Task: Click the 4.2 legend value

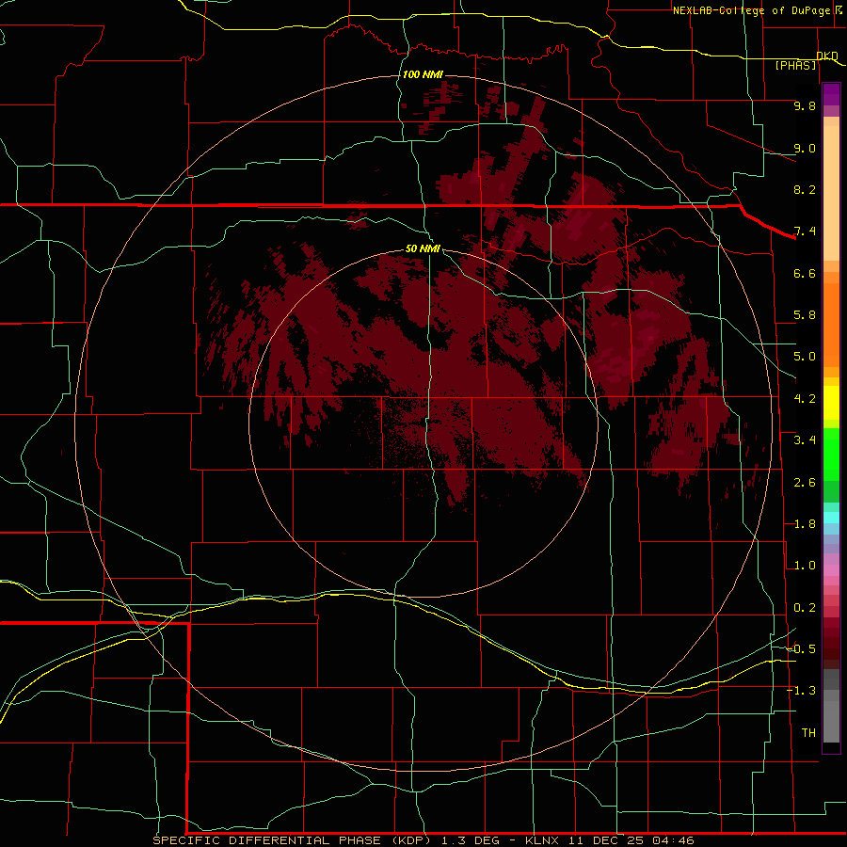Action: [x=805, y=399]
